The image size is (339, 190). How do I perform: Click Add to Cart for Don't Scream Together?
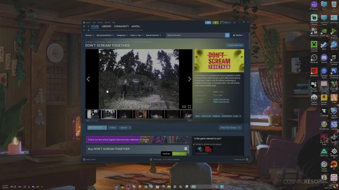[x=179, y=154]
